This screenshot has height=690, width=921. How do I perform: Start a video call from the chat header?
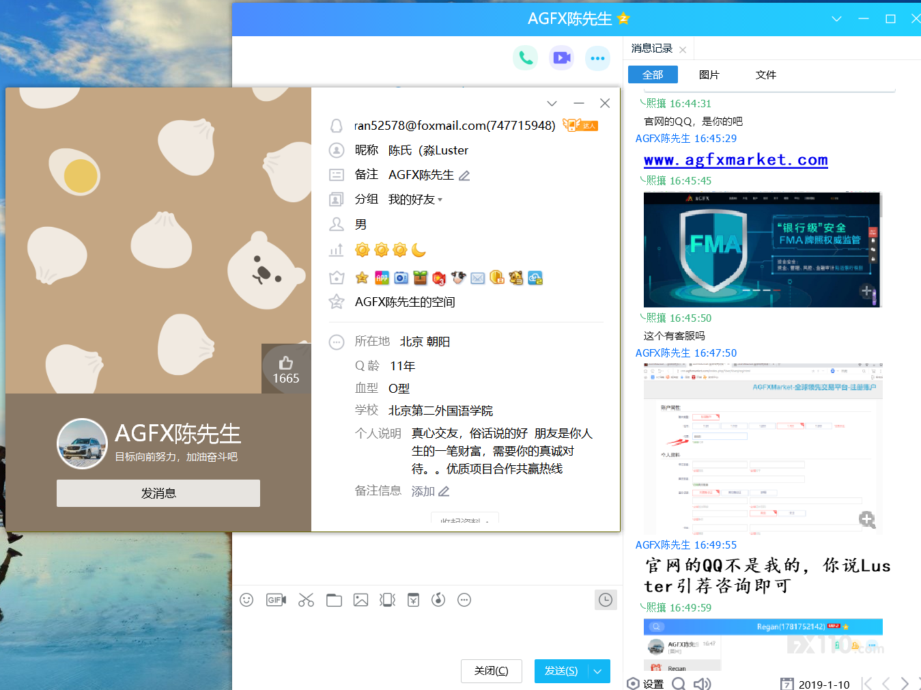coord(562,58)
